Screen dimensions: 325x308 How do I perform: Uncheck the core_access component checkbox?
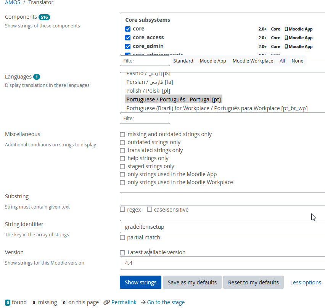coord(128,37)
